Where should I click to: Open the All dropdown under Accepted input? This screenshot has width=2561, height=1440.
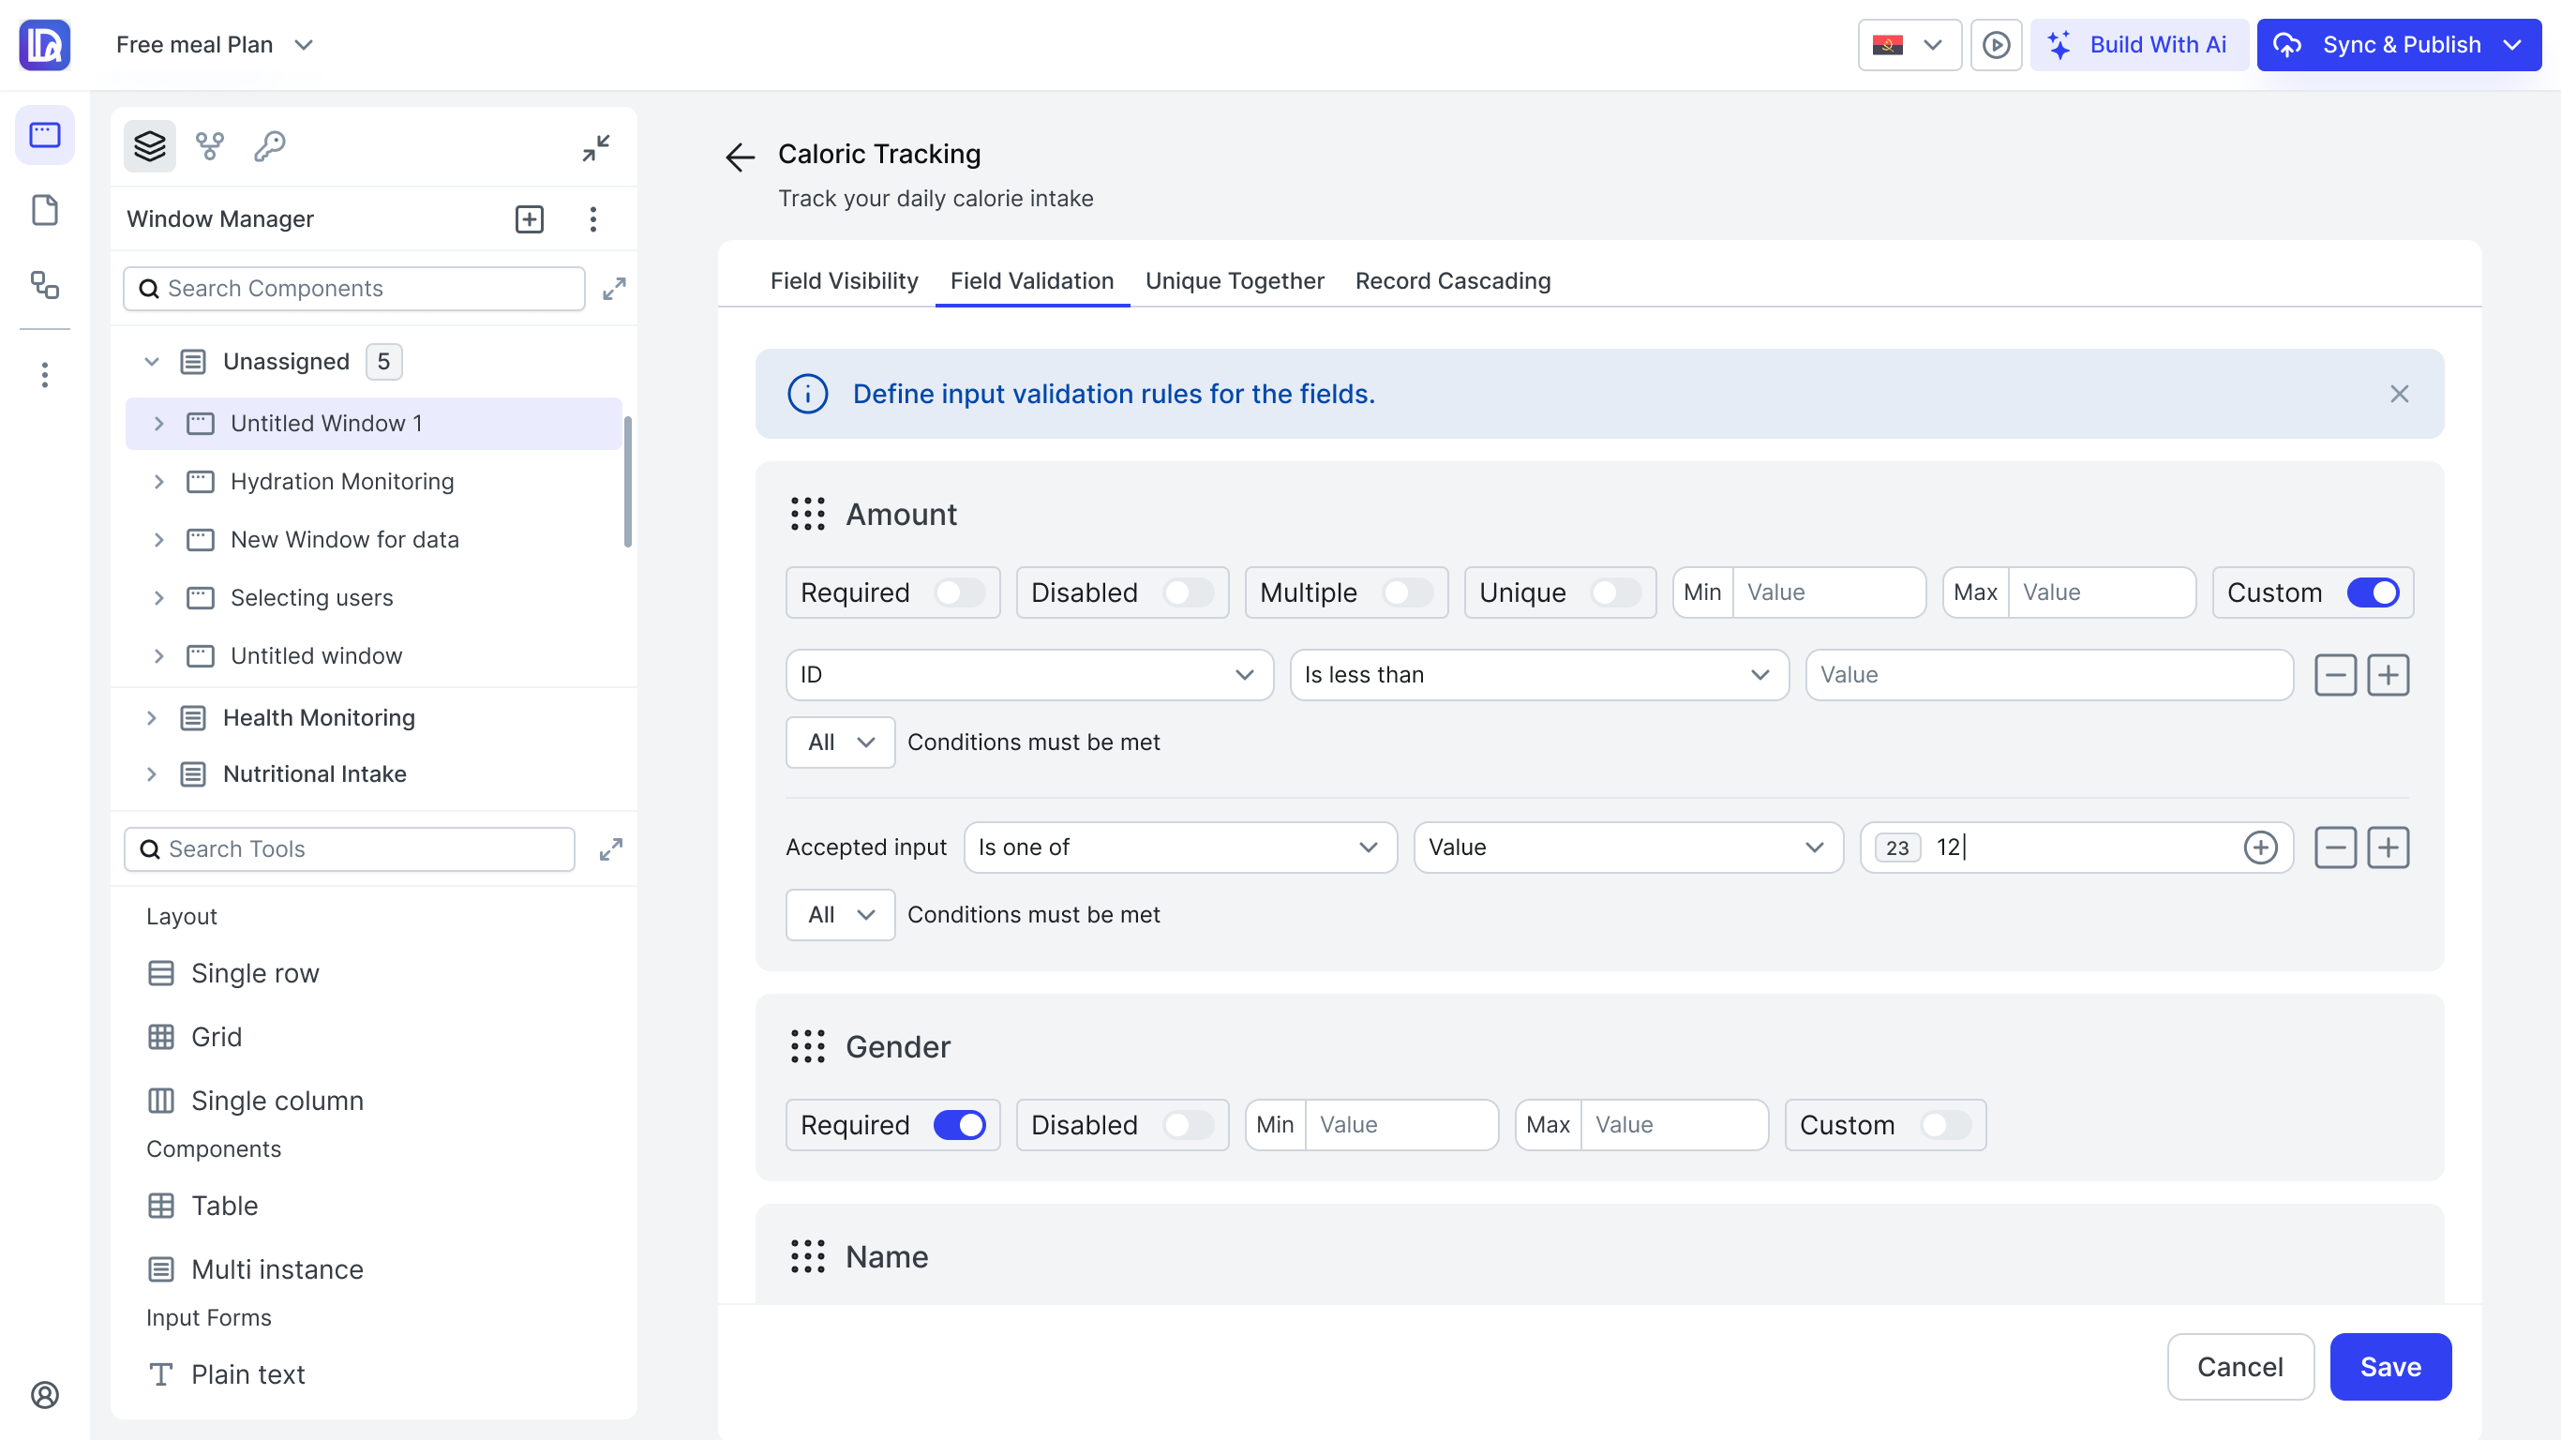click(840, 915)
